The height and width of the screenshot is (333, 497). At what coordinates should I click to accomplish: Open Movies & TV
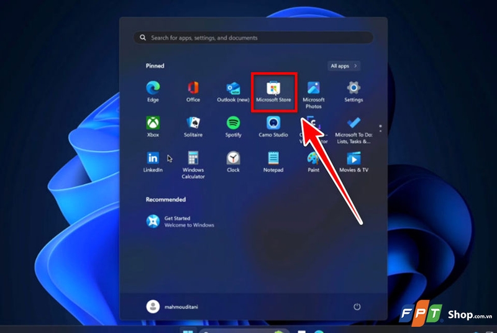click(353, 162)
